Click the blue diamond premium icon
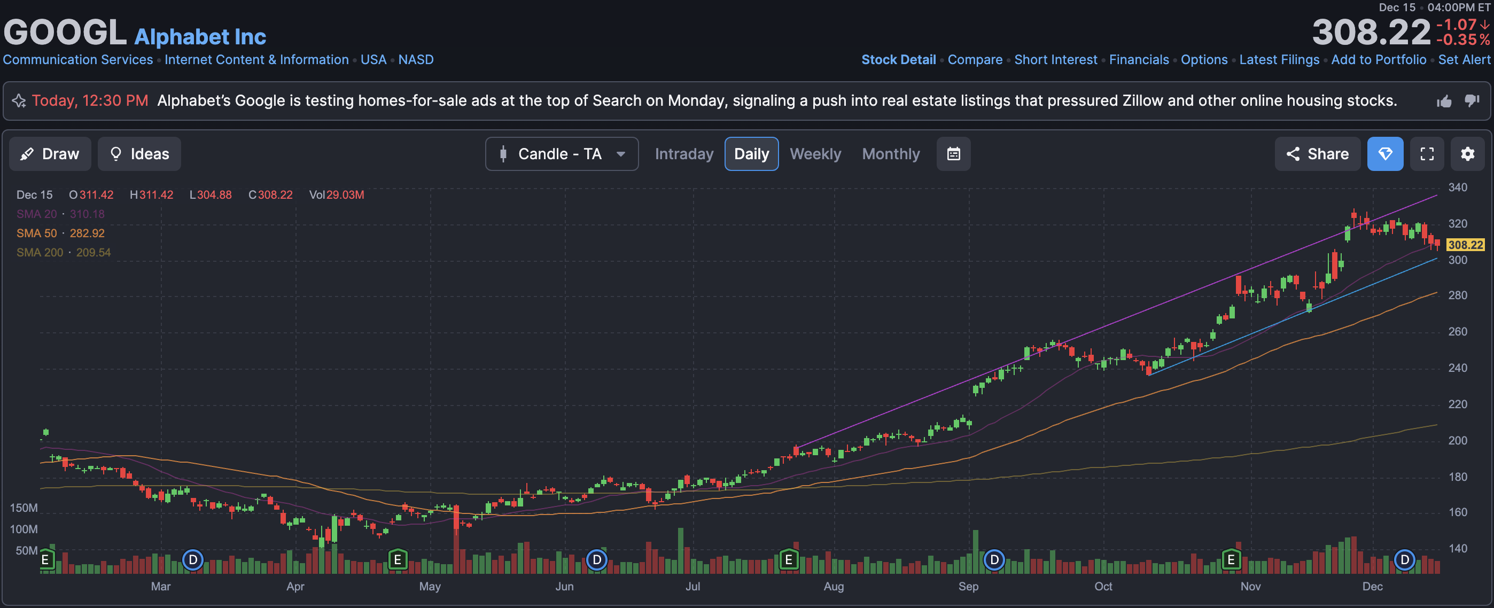 pos(1384,154)
